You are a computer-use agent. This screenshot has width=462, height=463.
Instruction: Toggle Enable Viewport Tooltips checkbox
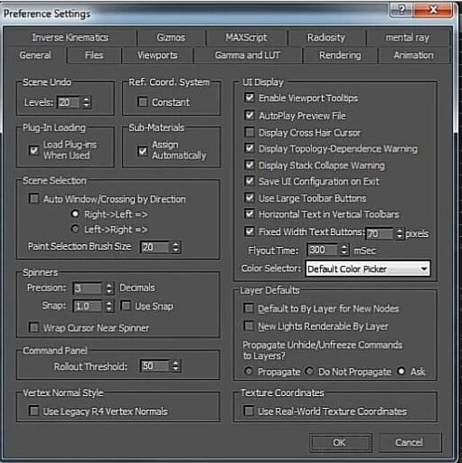pos(250,98)
